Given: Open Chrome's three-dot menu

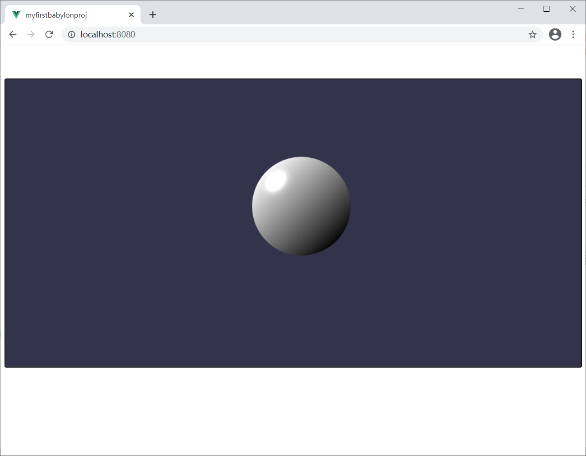Looking at the screenshot, I should 573,34.
